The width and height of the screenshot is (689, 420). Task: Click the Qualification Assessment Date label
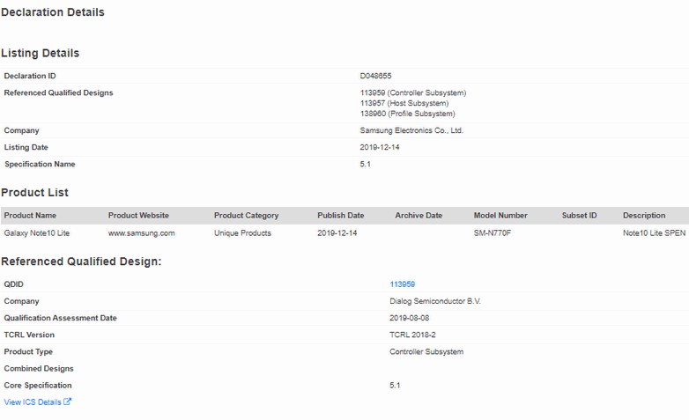pyautogui.click(x=60, y=318)
